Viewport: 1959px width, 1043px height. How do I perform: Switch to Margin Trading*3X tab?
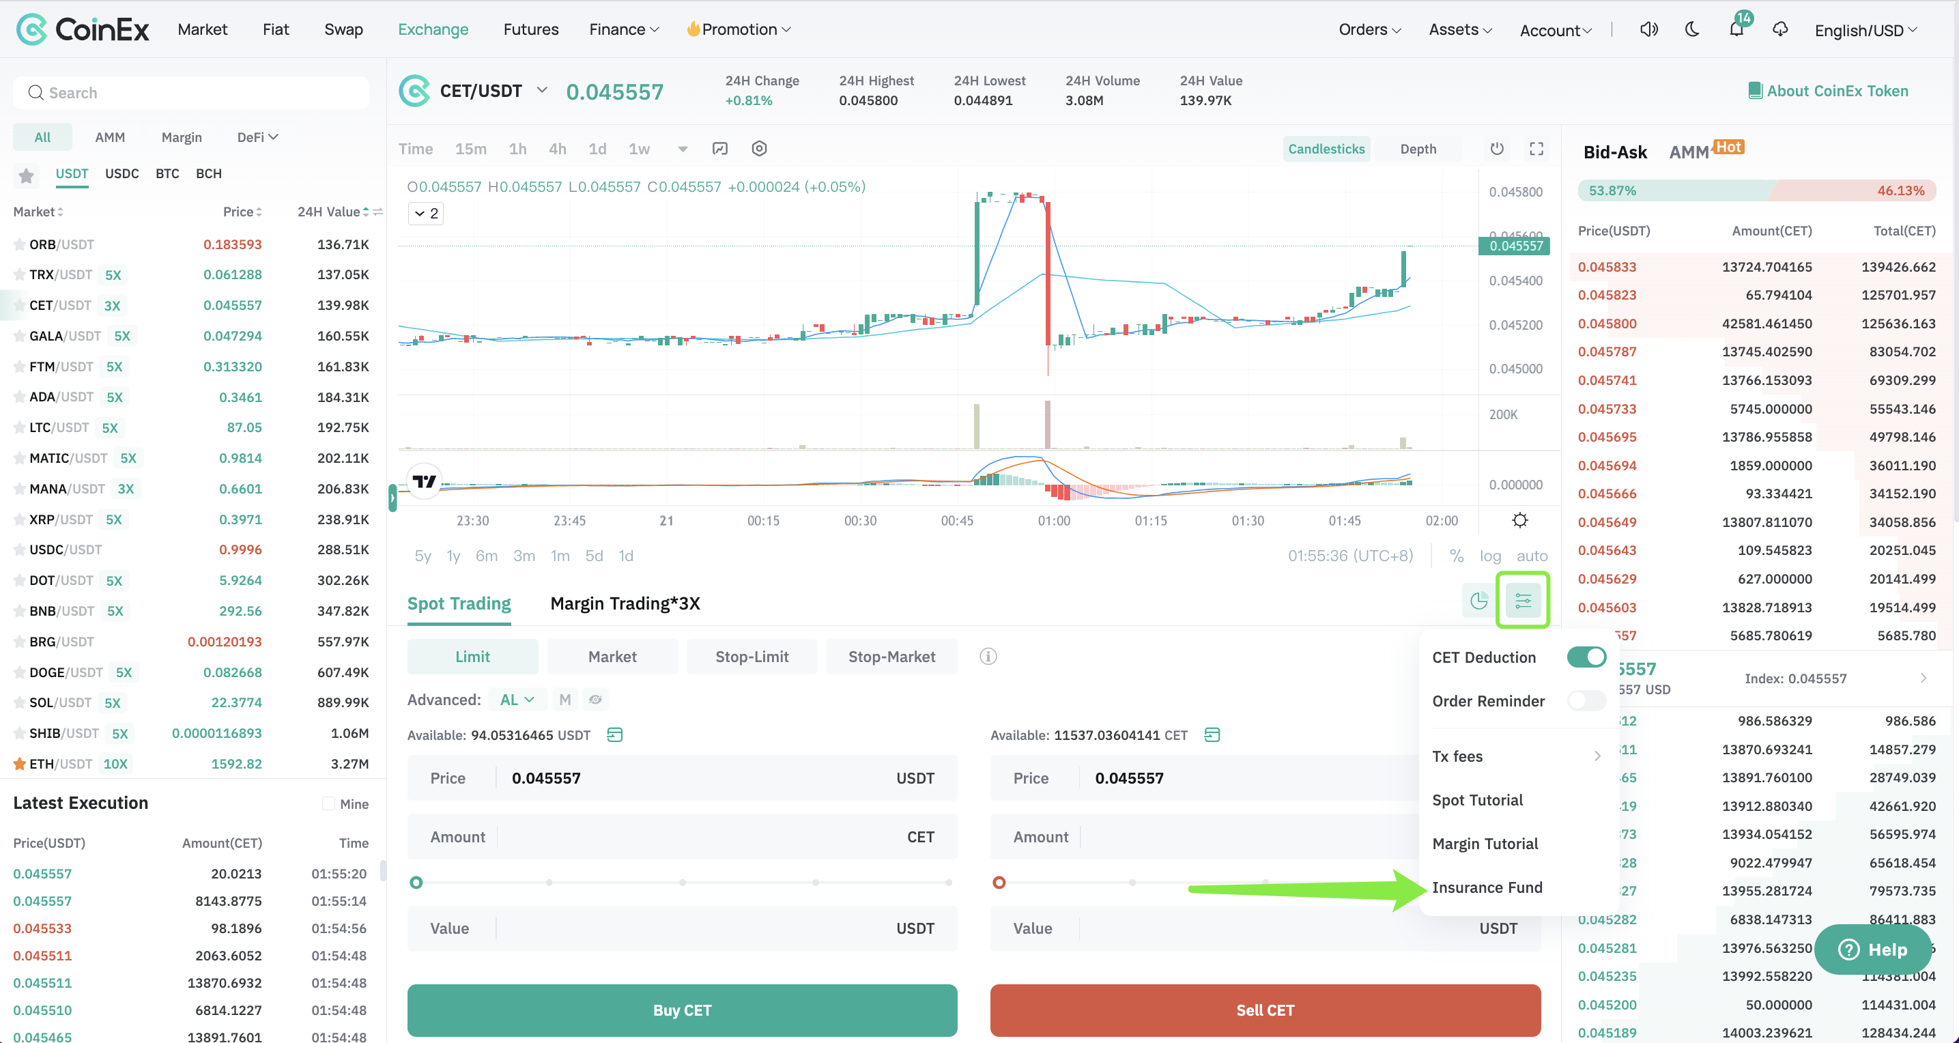pyautogui.click(x=625, y=603)
